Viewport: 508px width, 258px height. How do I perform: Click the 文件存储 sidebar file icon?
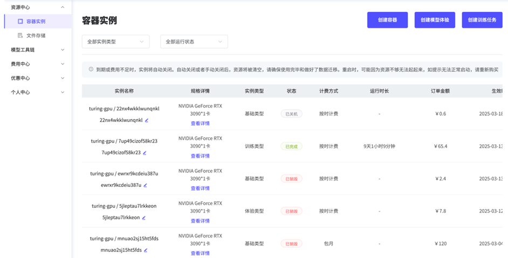(x=20, y=36)
